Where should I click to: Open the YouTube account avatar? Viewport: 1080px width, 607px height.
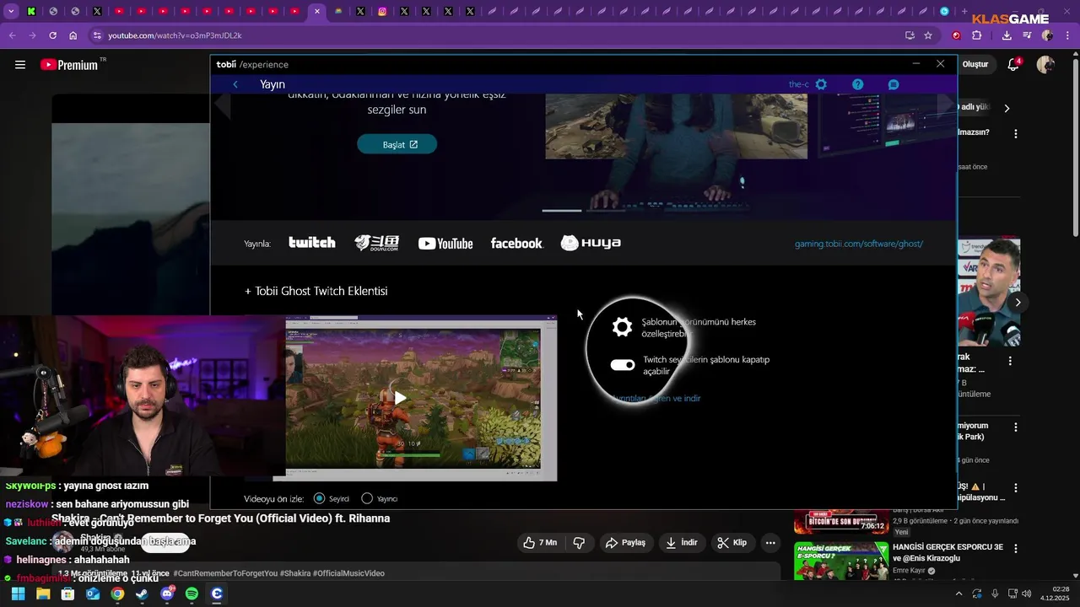[x=1045, y=65]
